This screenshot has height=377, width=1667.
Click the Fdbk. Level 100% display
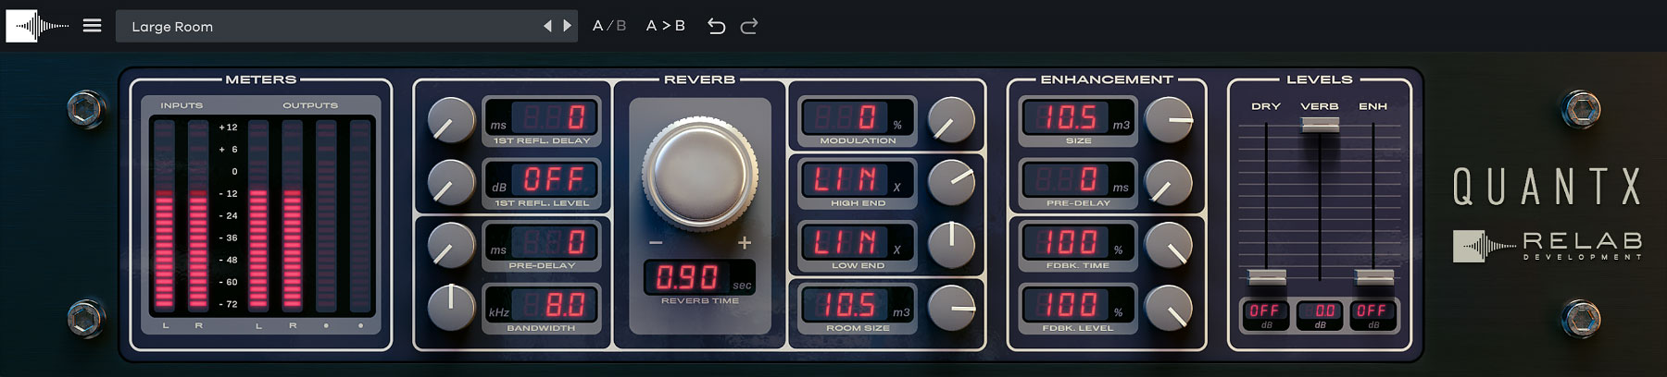1078,305
